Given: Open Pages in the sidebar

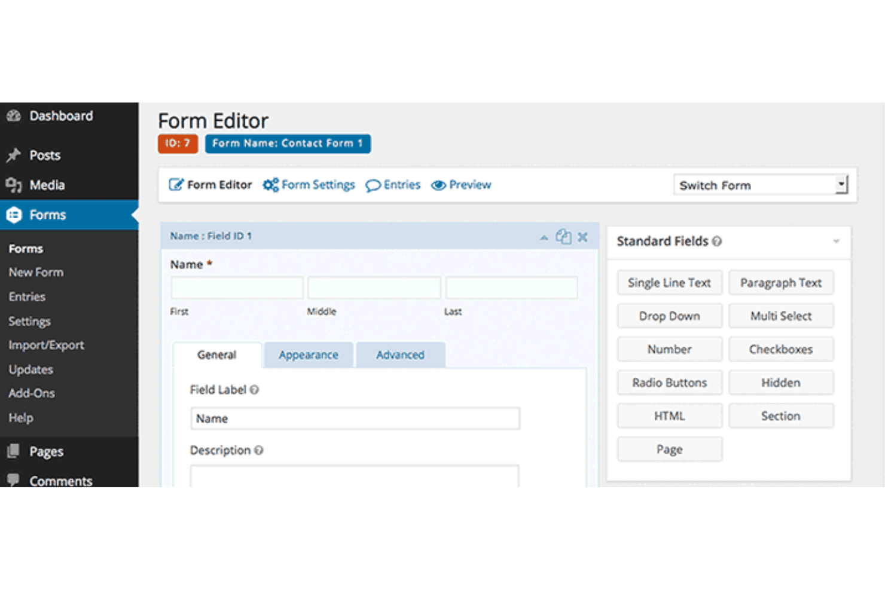Looking at the screenshot, I should tap(46, 451).
